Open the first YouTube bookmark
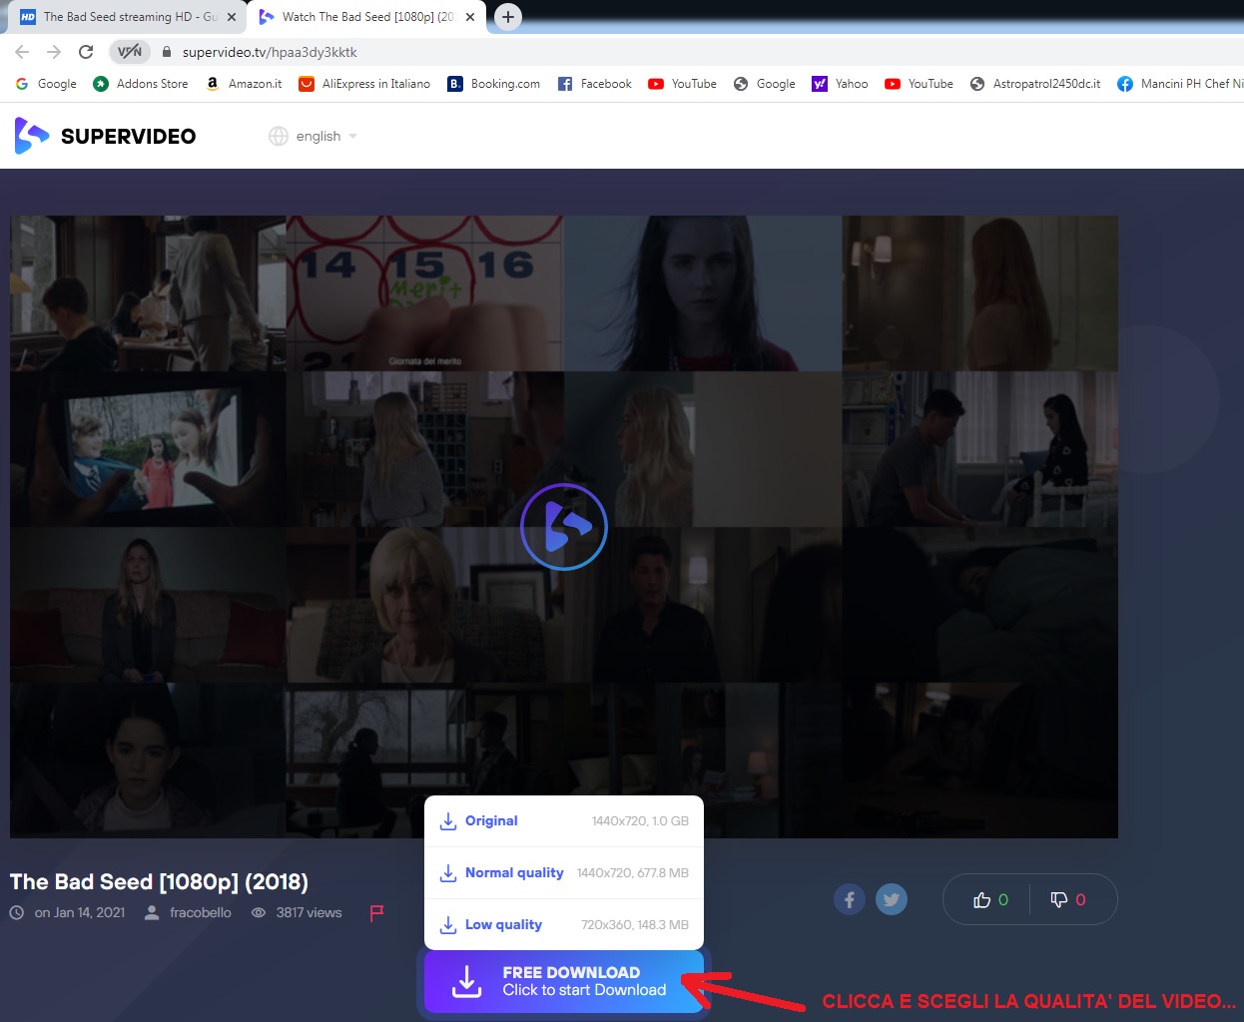Screen dimensions: 1244x1022 (683, 84)
